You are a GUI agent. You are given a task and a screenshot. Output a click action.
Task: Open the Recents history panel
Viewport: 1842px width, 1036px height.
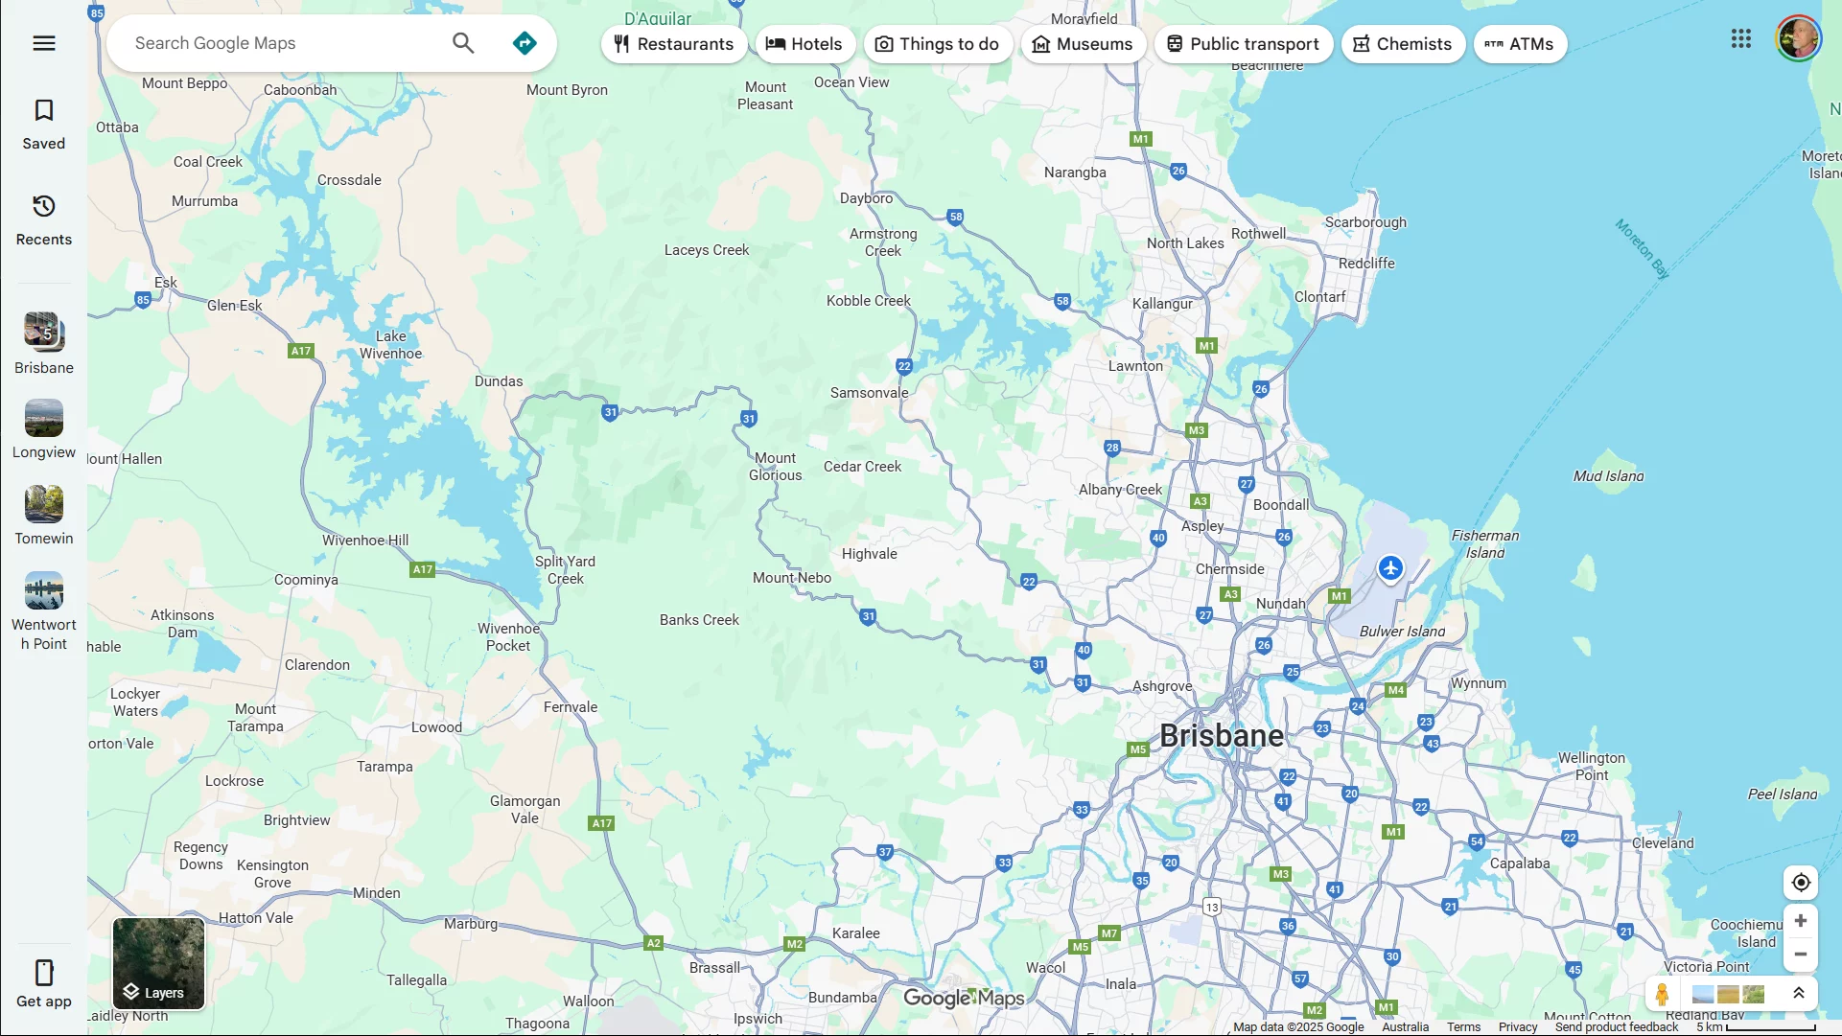tap(44, 220)
